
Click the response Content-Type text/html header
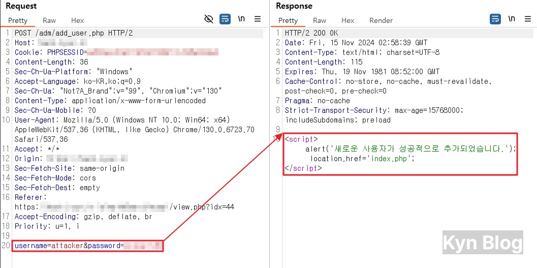pyautogui.click(x=362, y=52)
